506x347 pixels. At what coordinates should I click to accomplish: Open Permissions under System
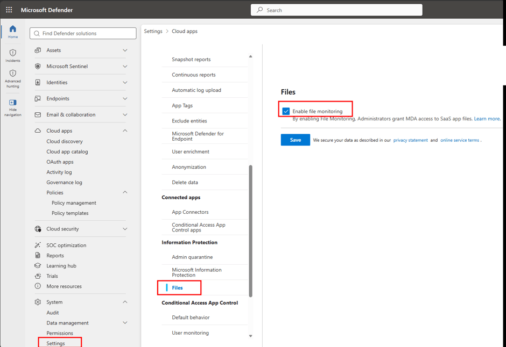60,333
